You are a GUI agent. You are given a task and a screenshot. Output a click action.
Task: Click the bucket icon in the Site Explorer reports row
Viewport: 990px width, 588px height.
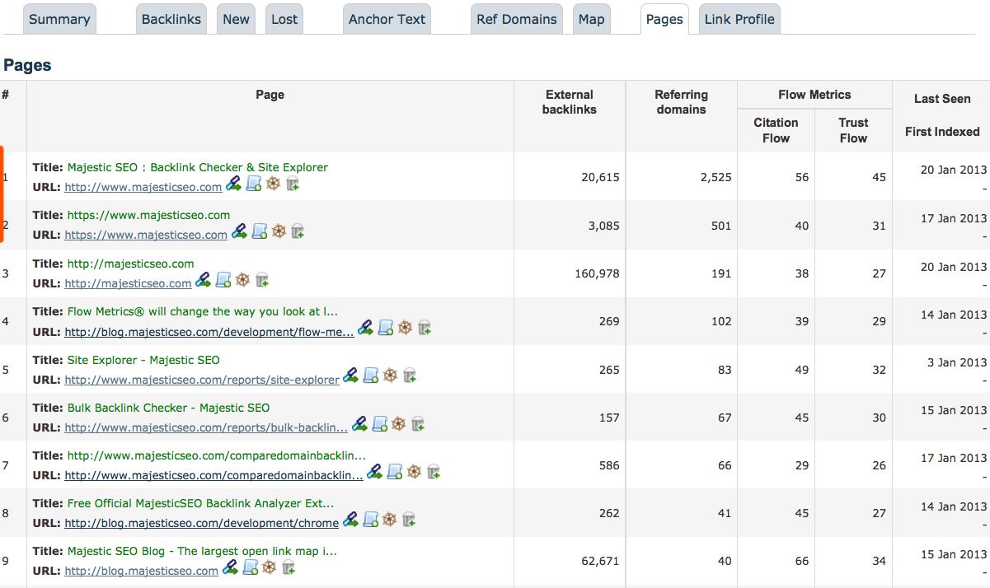click(x=410, y=375)
